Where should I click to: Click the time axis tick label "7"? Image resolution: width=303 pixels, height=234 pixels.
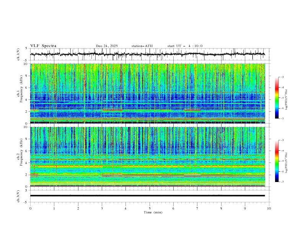pos(197,208)
